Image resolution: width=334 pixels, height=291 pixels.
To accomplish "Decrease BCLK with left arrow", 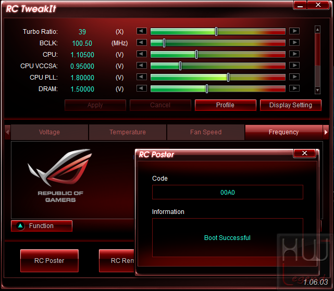I will (142, 43).
